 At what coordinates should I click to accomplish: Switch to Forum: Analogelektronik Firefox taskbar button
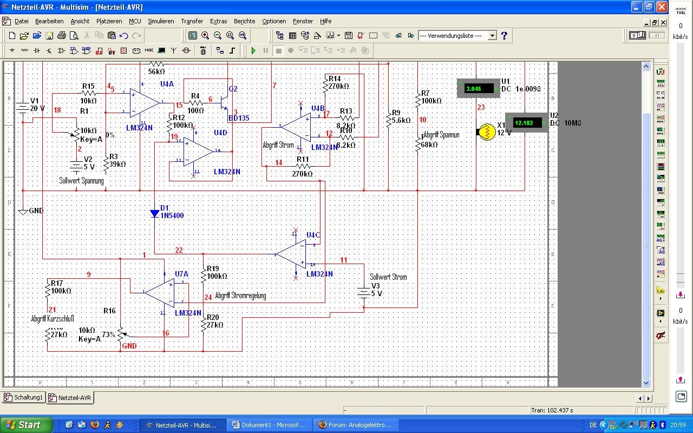tap(355, 425)
